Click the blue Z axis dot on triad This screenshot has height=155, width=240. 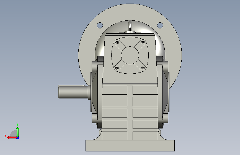coord(18,138)
